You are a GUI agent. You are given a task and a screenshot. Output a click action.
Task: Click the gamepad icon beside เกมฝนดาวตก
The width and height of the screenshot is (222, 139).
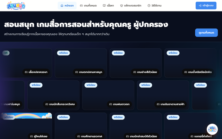click(111, 104)
